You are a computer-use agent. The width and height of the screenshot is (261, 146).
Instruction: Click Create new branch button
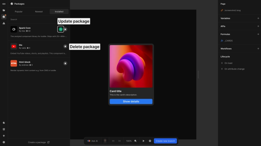coord(165,141)
